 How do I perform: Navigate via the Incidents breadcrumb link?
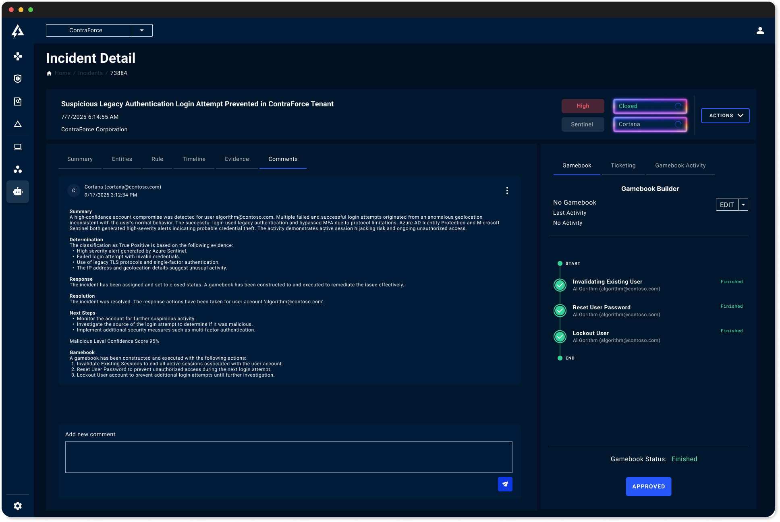click(90, 73)
